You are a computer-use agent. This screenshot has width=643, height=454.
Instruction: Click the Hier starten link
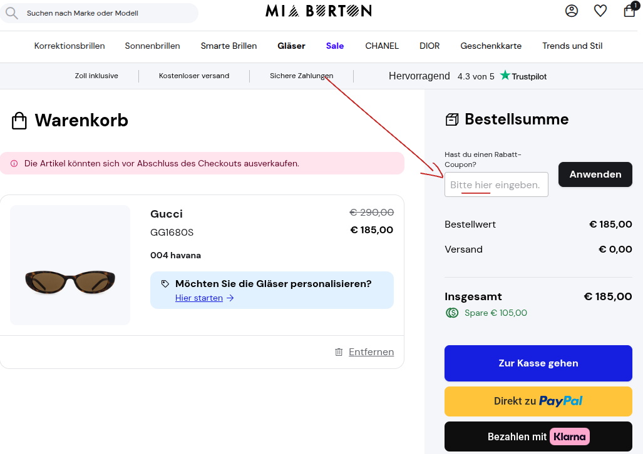[199, 298]
